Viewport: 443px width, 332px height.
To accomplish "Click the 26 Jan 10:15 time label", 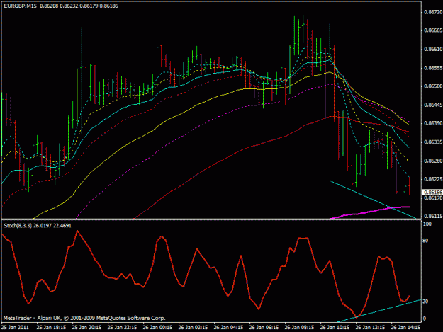I will point(335,328).
